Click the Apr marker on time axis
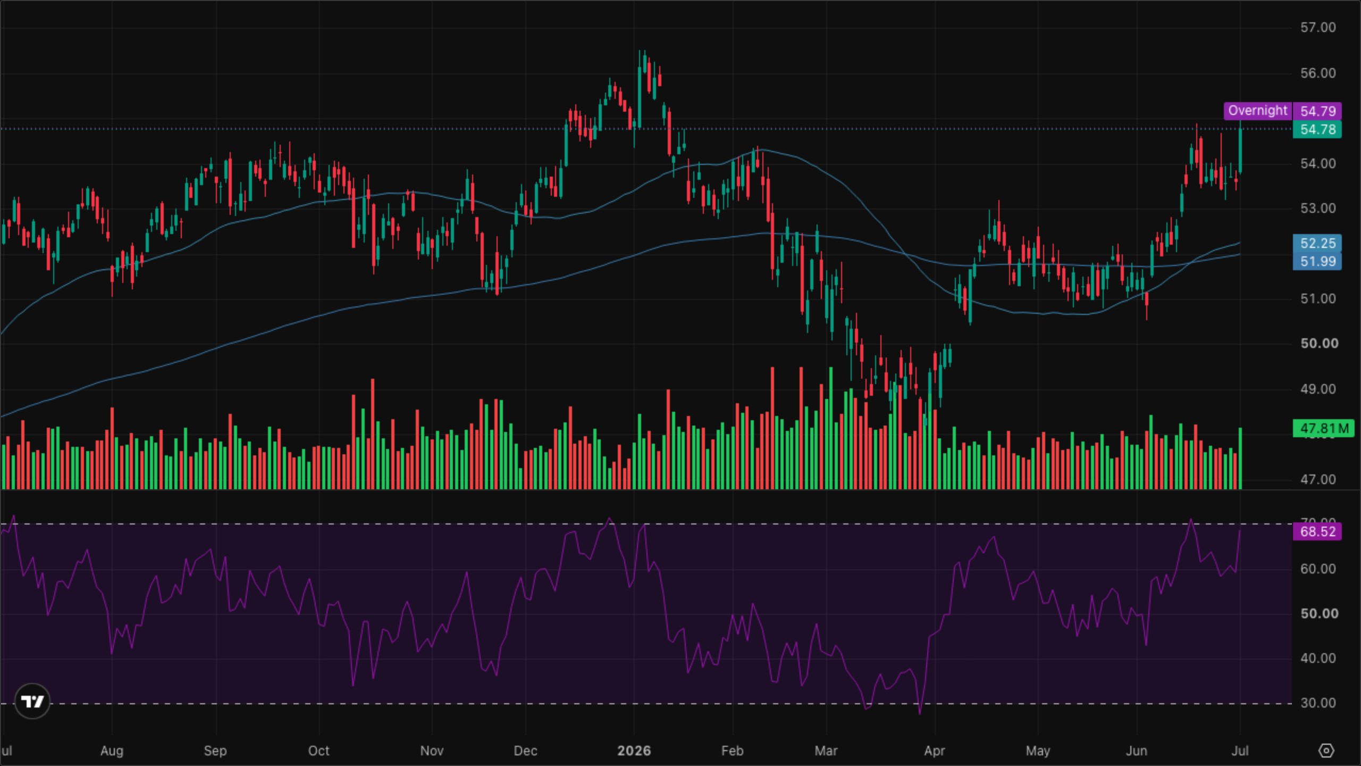 click(934, 751)
